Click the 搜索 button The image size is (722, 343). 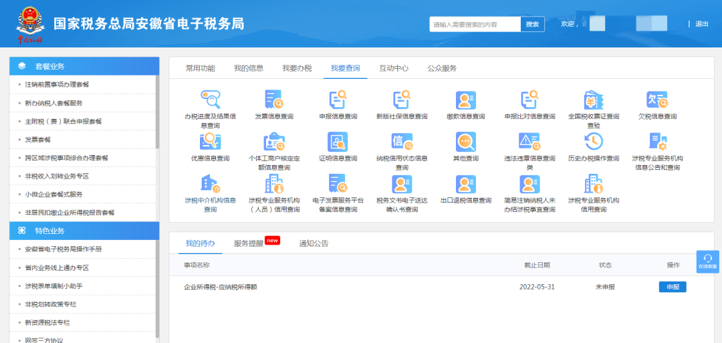[x=533, y=24]
